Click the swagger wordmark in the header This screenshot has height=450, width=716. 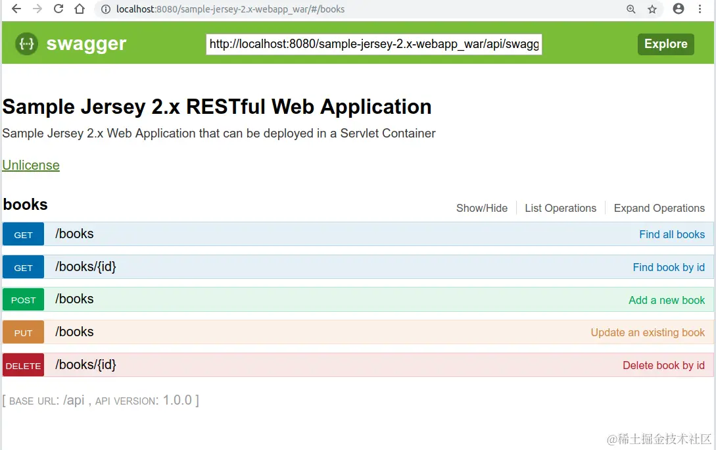pos(86,44)
